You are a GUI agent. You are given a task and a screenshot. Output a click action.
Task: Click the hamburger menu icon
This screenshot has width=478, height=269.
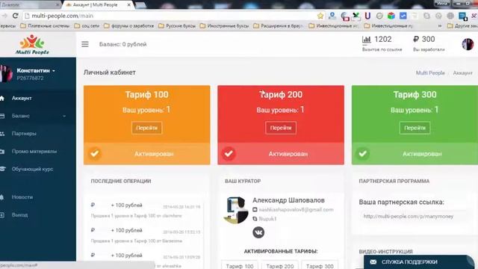click(85, 44)
